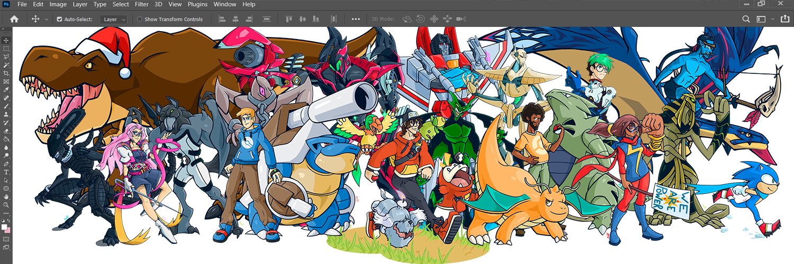Viewport: 794px width, 264px height.
Task: Select the Clone Stamp tool
Action: (6, 114)
